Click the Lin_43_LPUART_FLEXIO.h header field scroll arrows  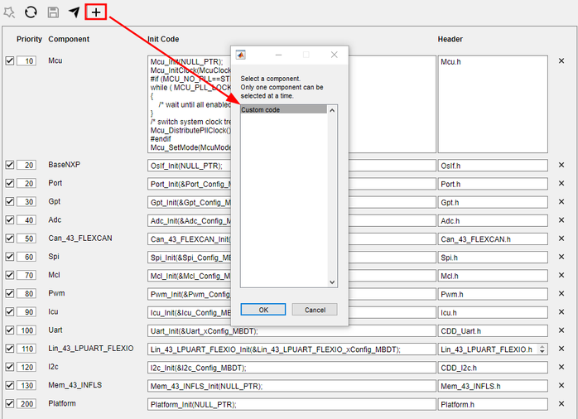tap(542, 349)
